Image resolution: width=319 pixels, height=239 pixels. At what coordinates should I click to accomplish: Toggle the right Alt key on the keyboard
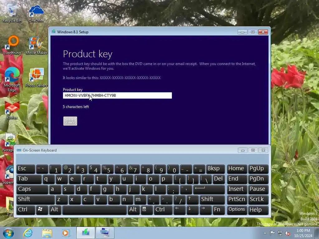[134, 210]
